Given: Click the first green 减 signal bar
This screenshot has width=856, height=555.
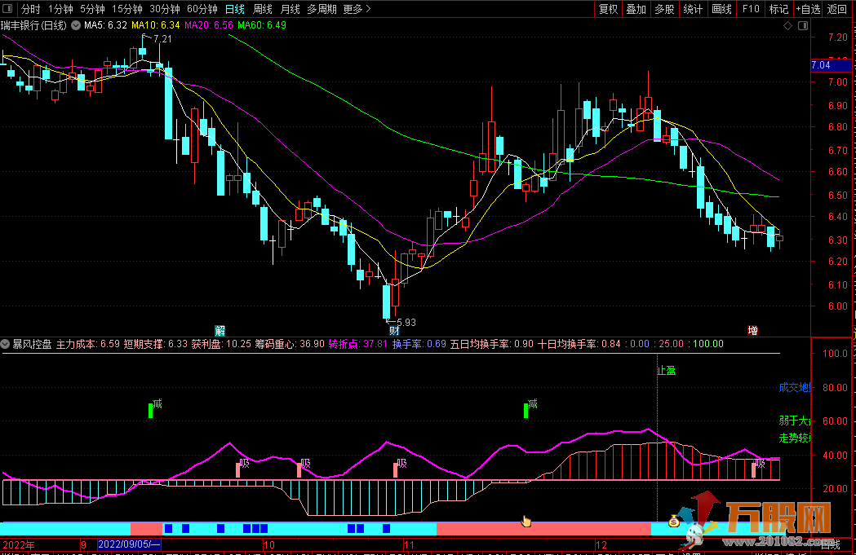Looking at the screenshot, I should click(x=150, y=410).
